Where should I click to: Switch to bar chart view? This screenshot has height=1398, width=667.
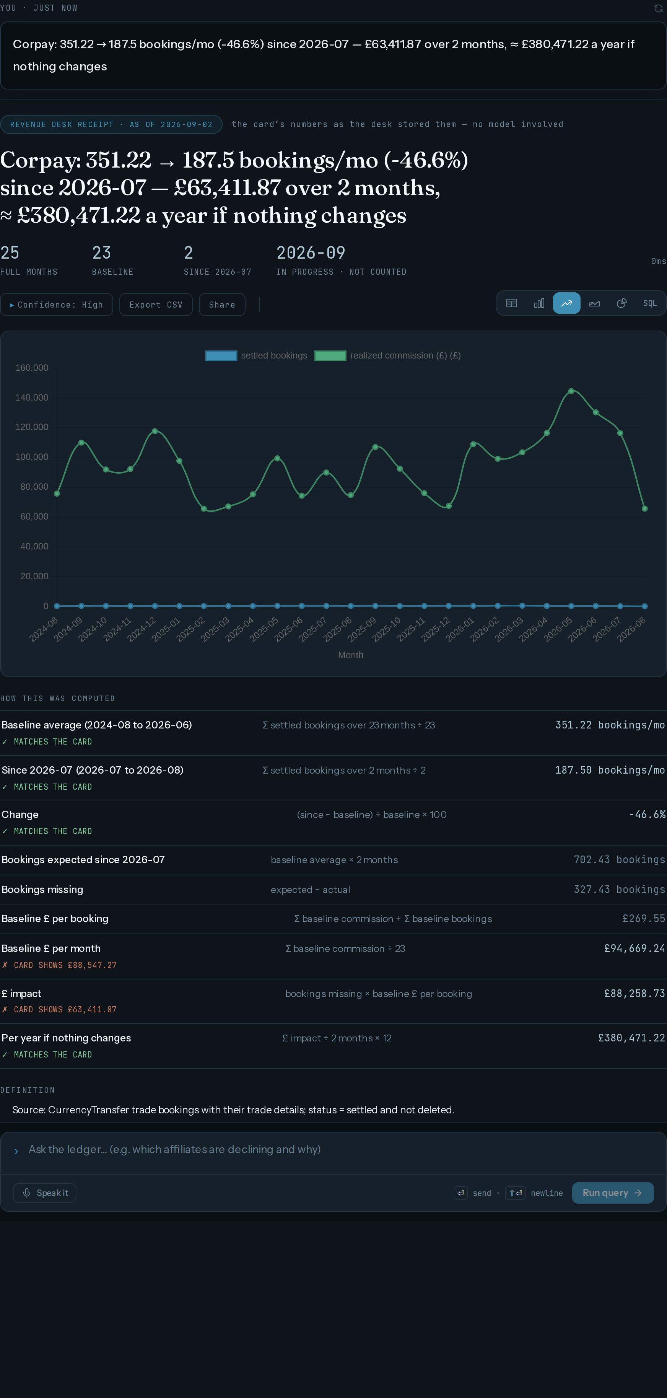539,303
